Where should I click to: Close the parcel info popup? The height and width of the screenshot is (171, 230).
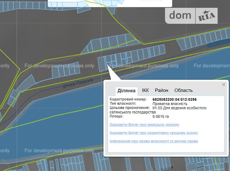[224, 84]
